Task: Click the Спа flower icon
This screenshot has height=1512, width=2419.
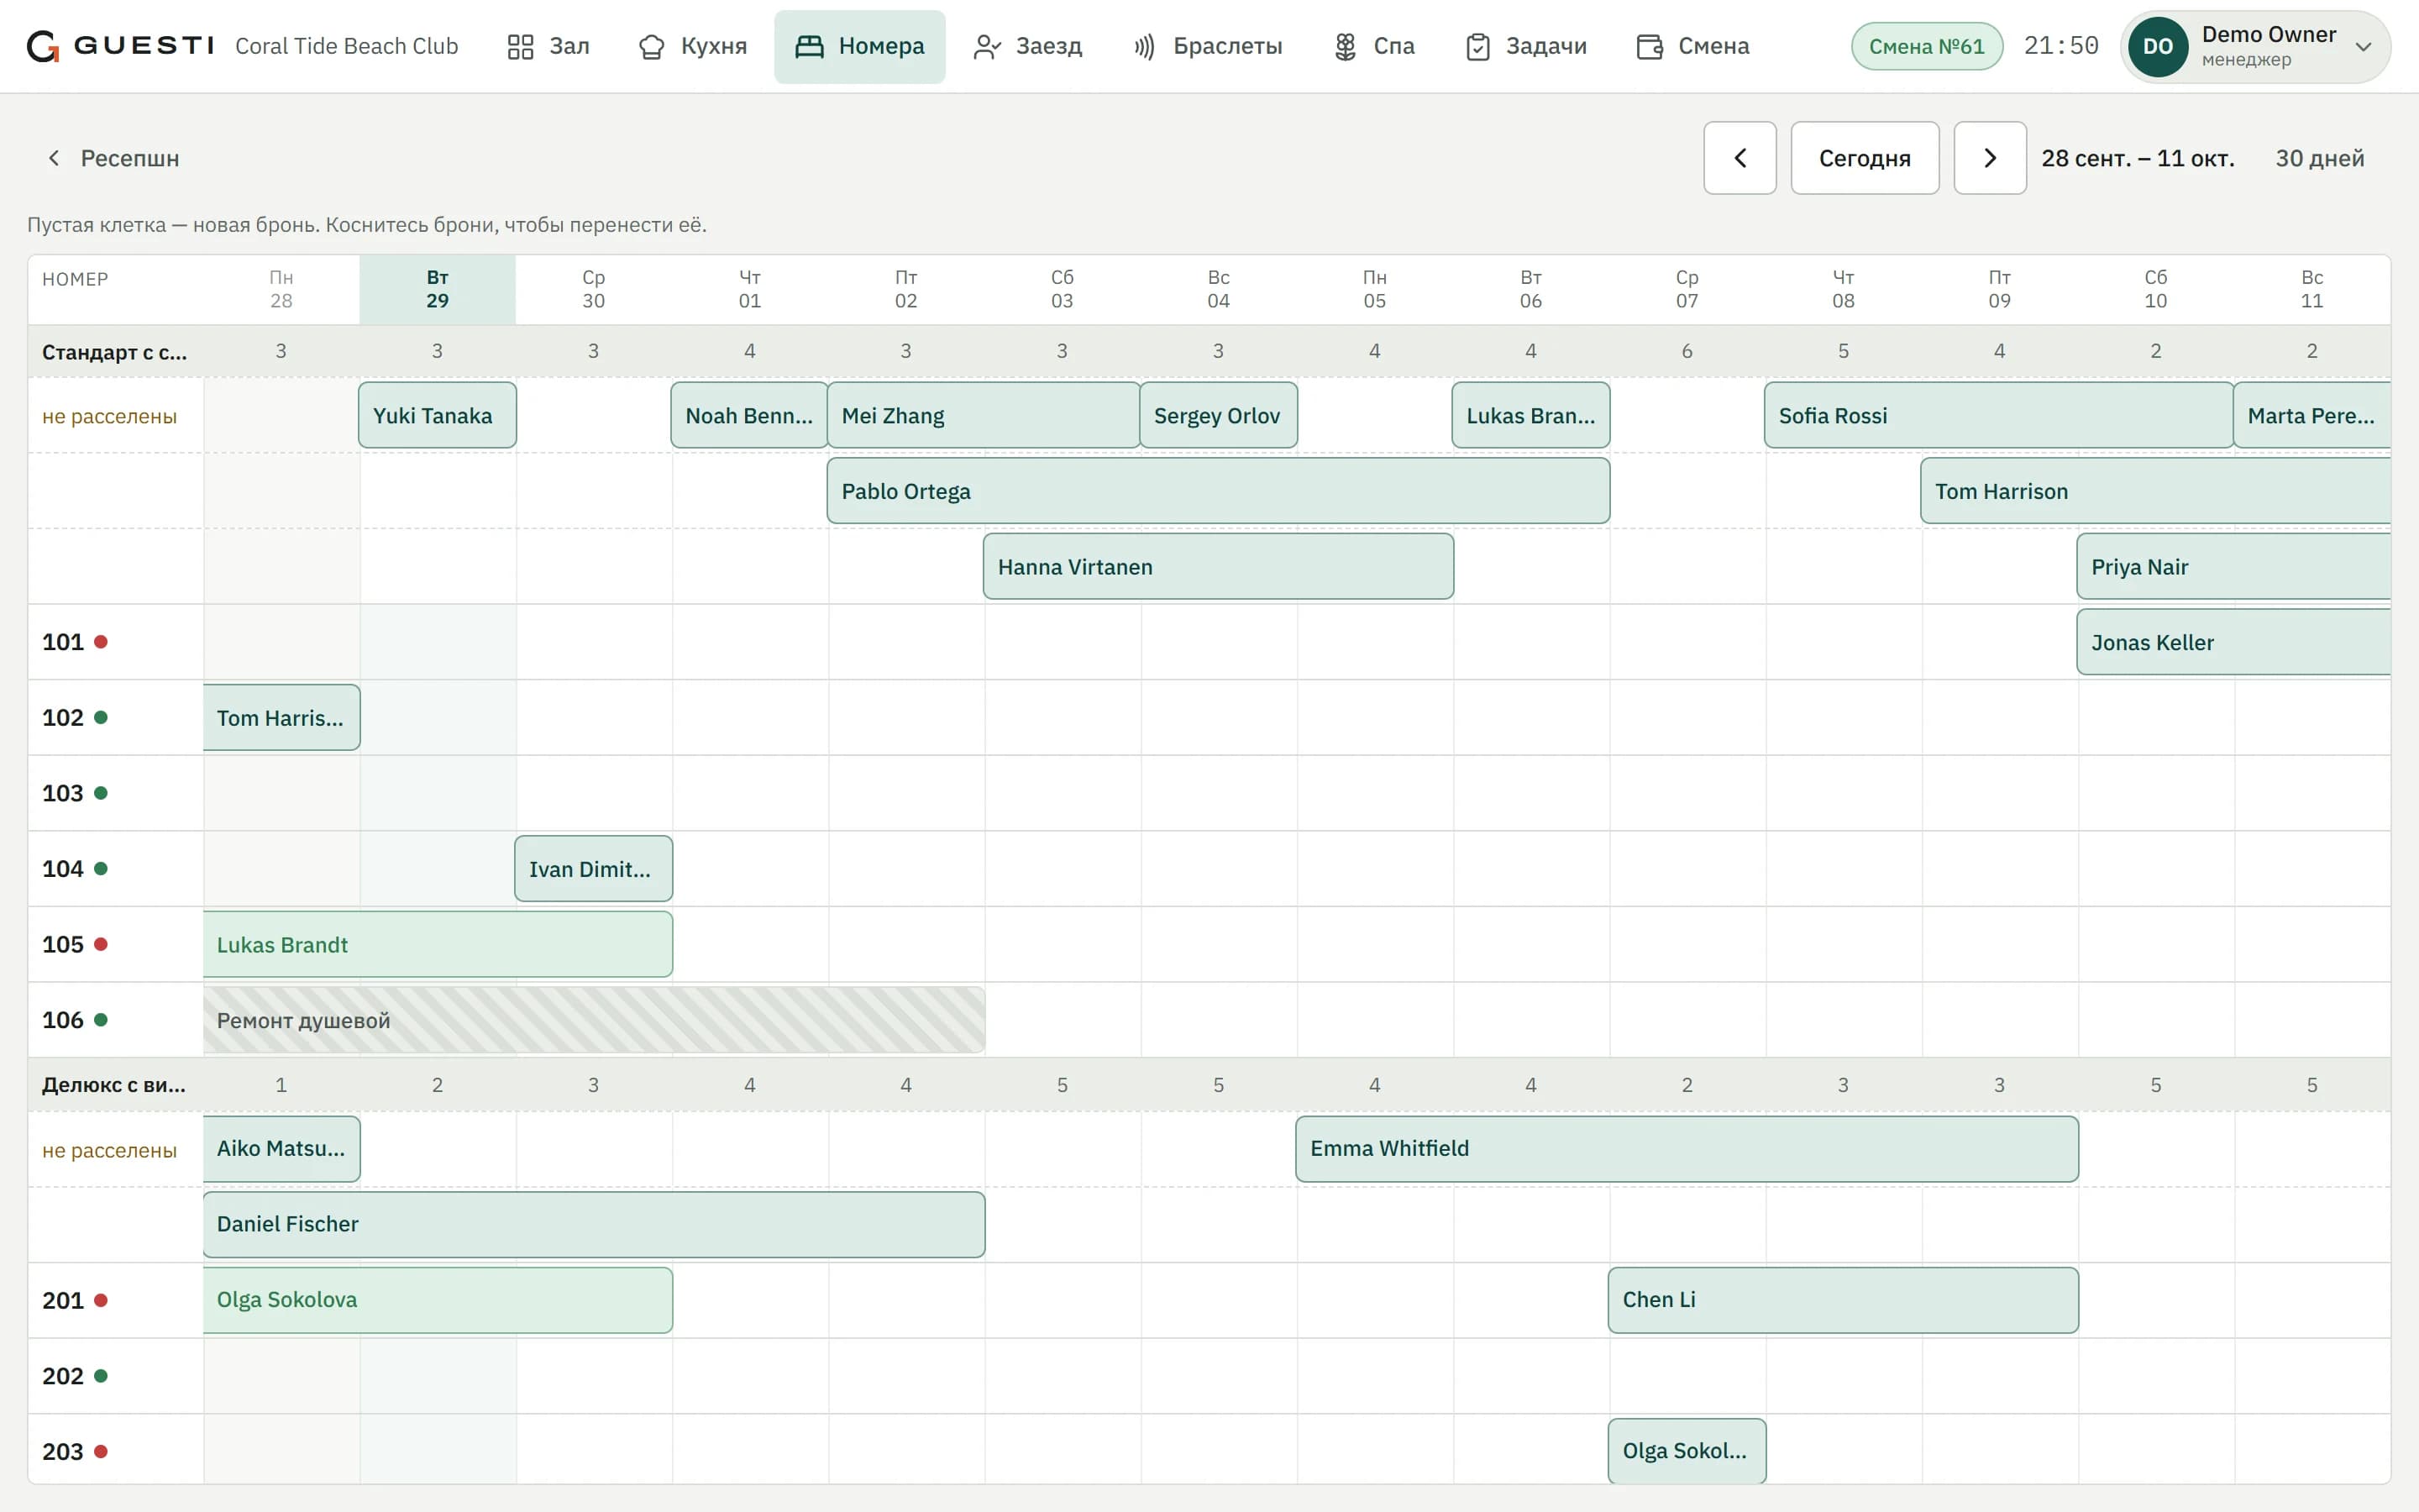Action: (1346, 47)
